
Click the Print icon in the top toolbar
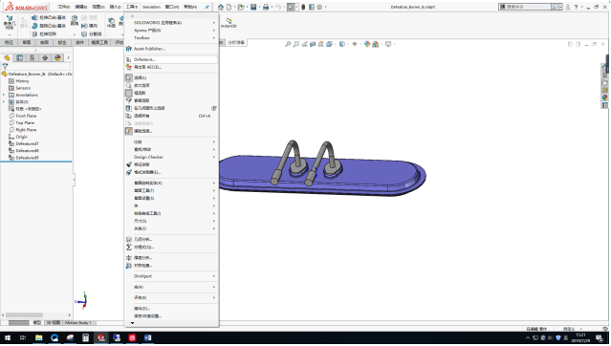pyautogui.click(x=266, y=7)
